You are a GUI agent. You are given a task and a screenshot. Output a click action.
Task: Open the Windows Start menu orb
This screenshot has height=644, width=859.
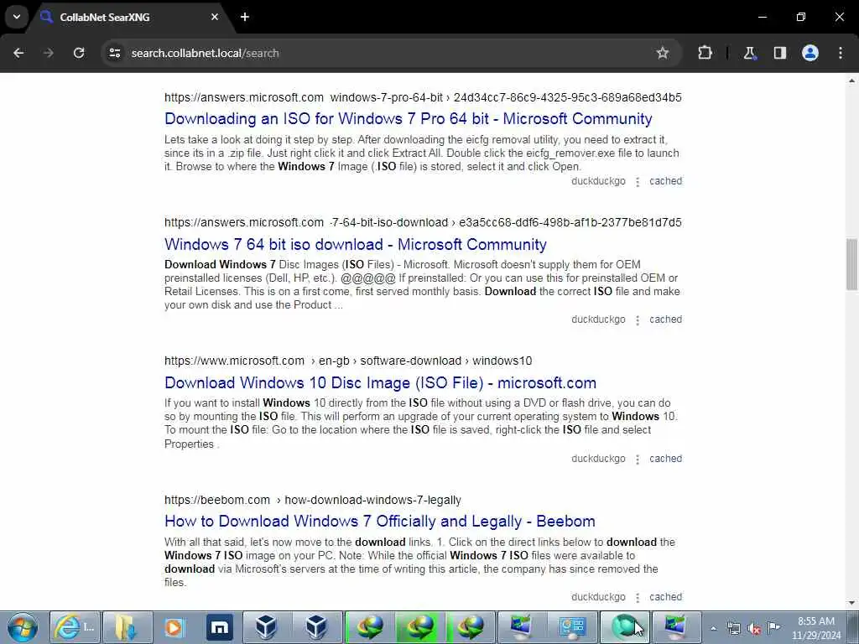pyautogui.click(x=22, y=627)
